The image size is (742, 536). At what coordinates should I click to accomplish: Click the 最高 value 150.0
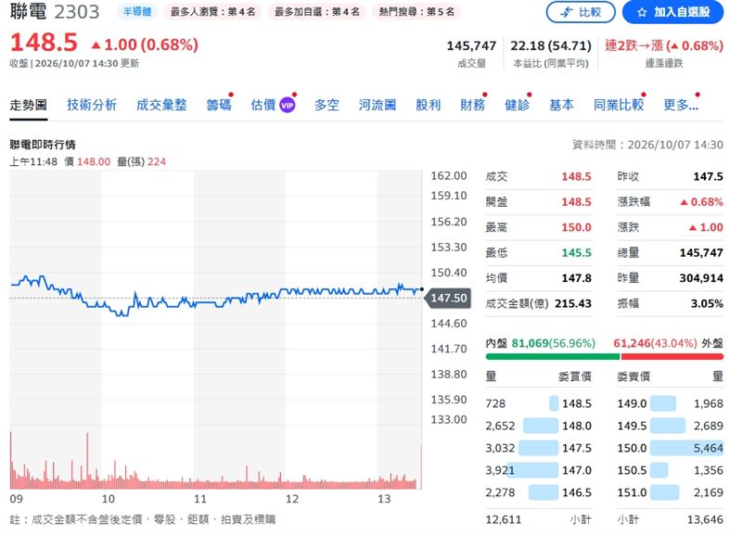576,227
